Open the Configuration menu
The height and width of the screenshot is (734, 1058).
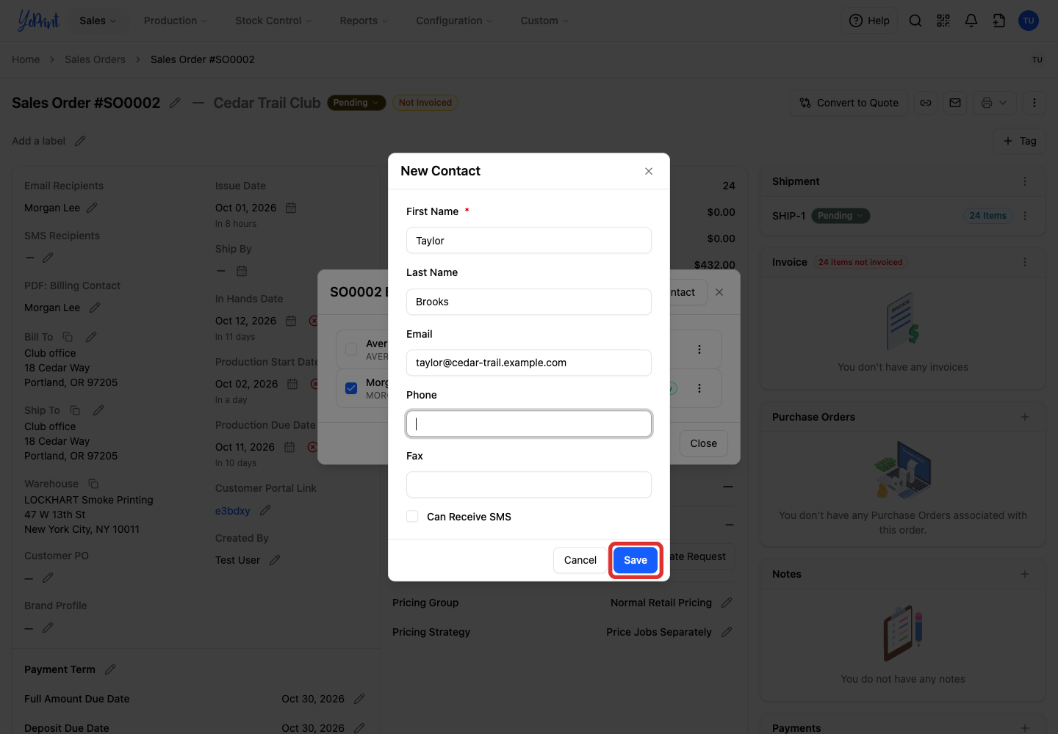coord(454,21)
